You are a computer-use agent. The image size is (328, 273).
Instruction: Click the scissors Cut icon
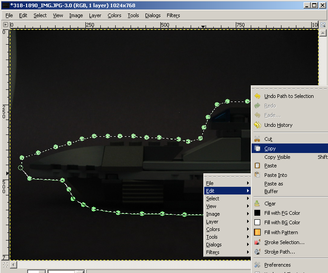[257, 139]
